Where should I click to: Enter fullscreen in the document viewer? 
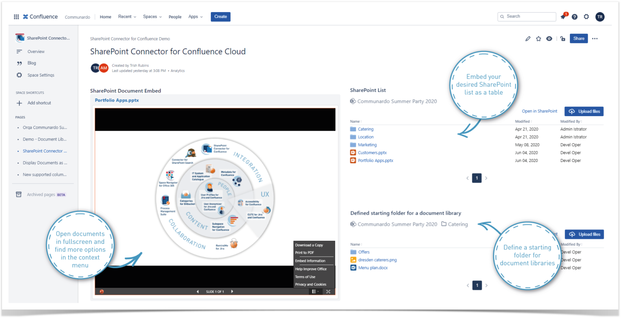[328, 291]
